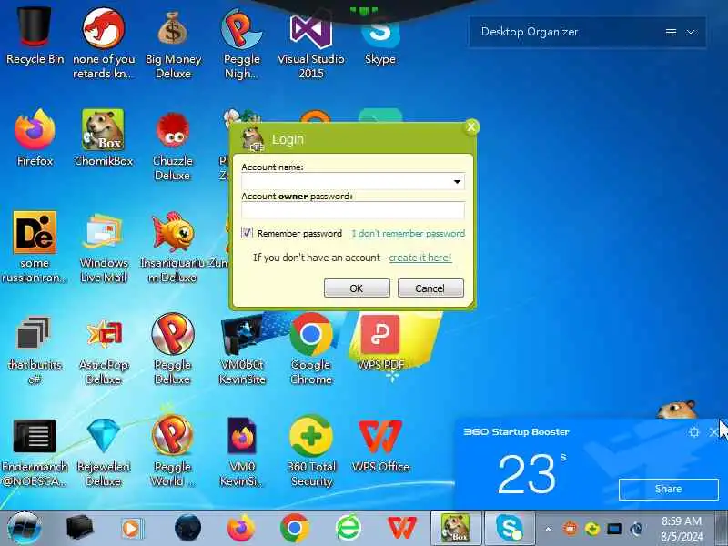728x546 pixels.
Task: Open the Desktop Organizer hamburger menu
Action: click(671, 32)
